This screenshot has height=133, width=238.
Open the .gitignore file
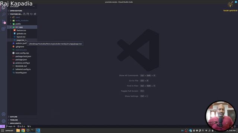tap(22, 47)
